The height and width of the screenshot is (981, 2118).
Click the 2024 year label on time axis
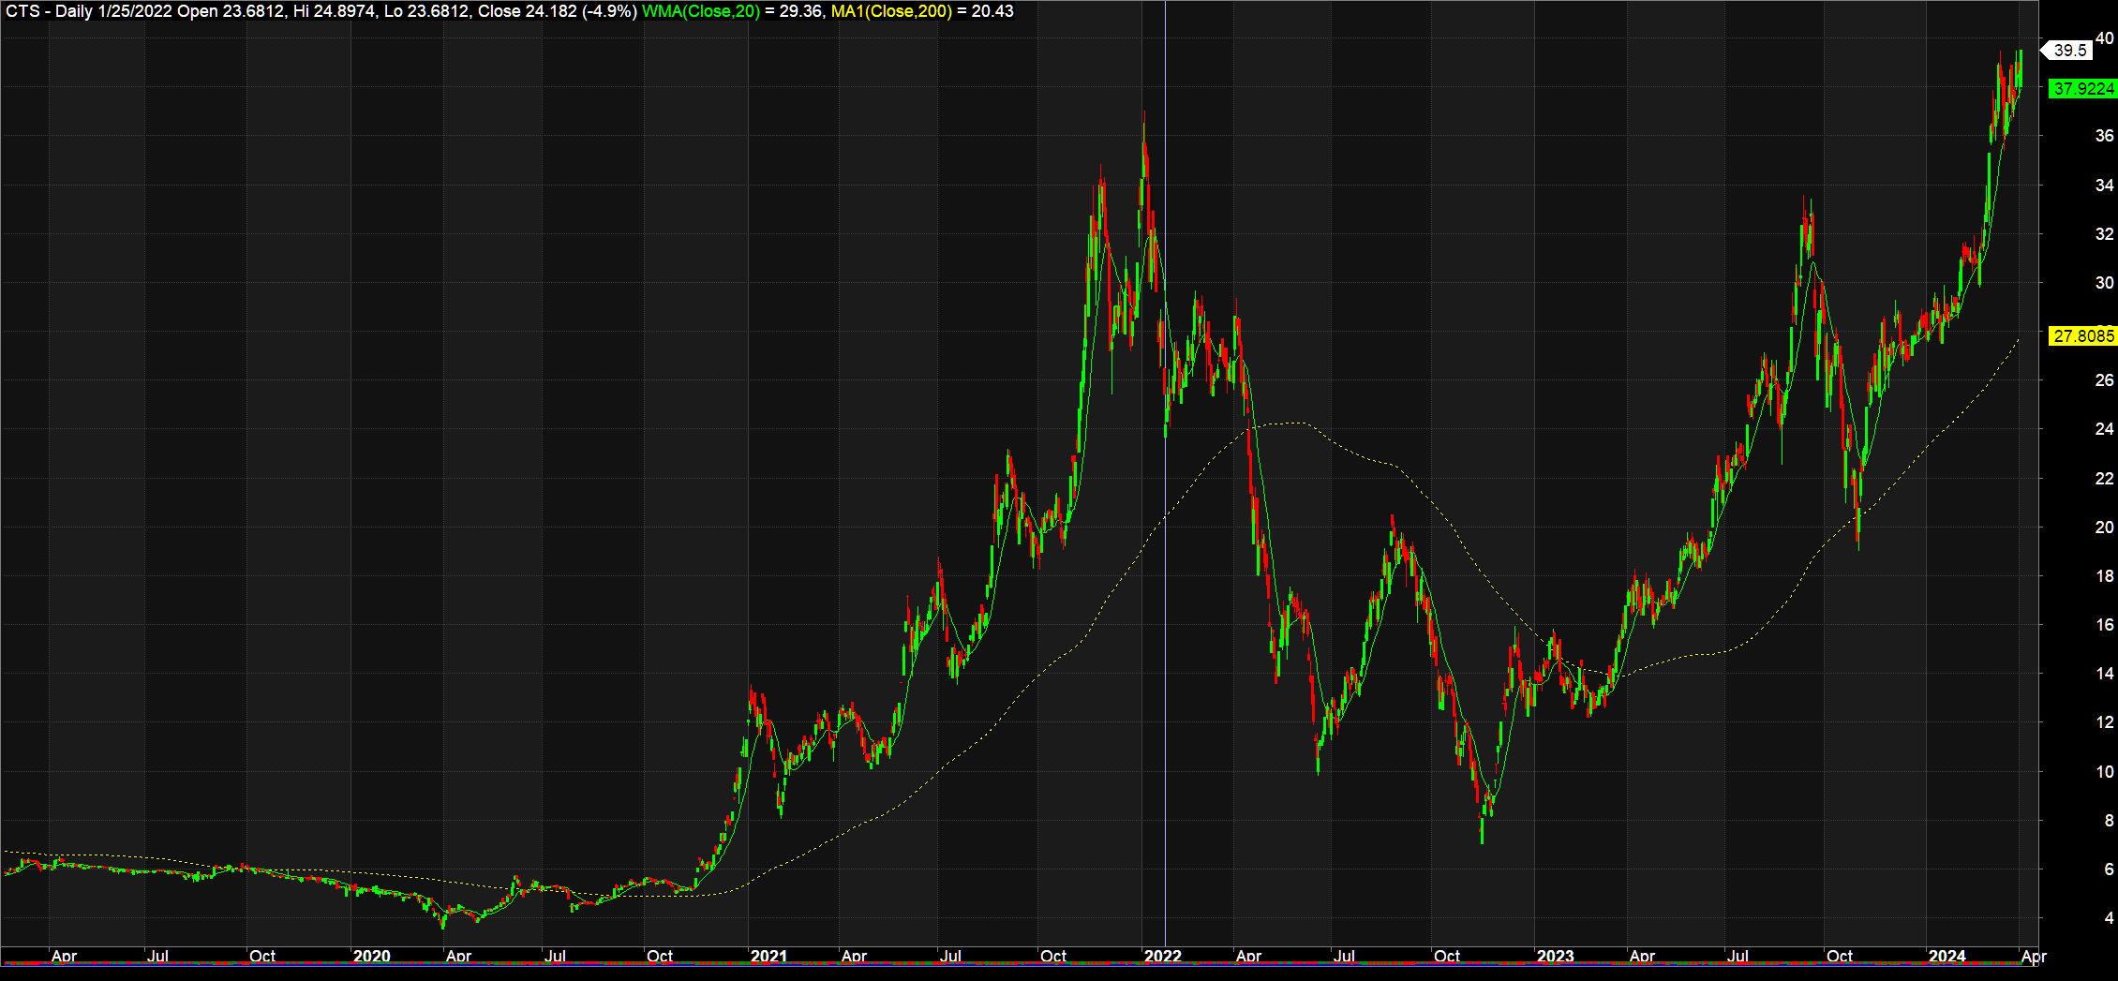1946,957
